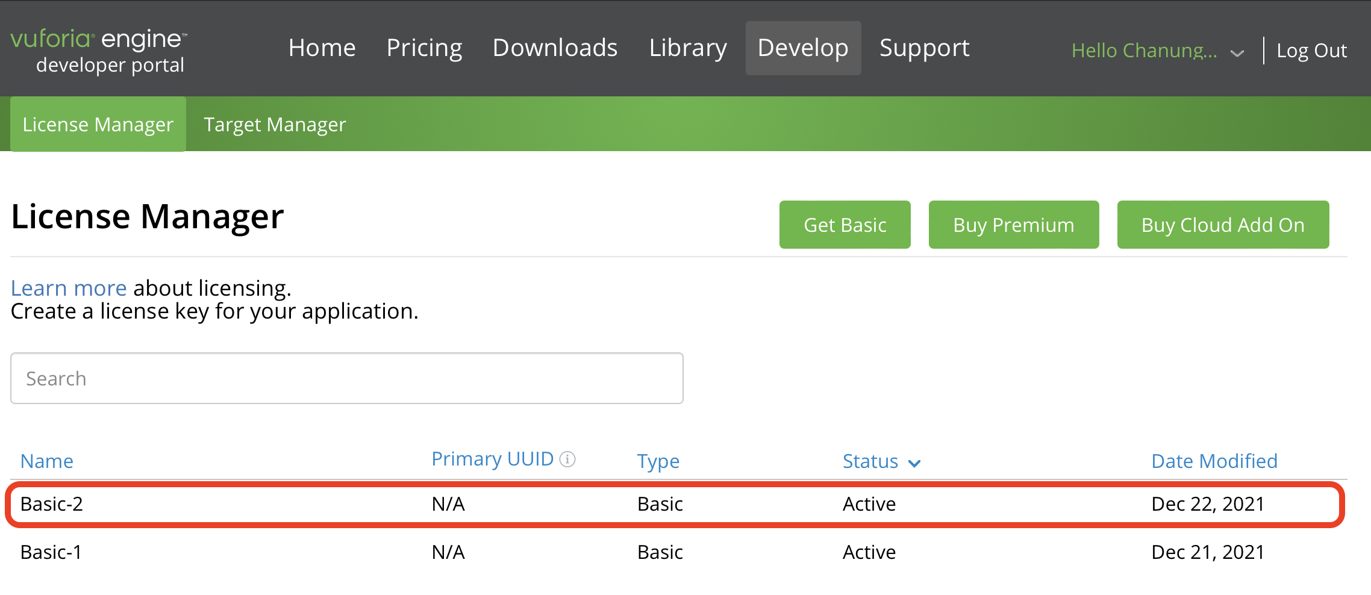This screenshot has height=595, width=1371.
Task: Sort by the Status column header
Action: pyautogui.click(x=870, y=461)
